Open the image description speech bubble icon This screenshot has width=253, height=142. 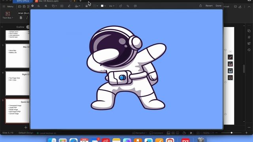(x=135, y=6)
